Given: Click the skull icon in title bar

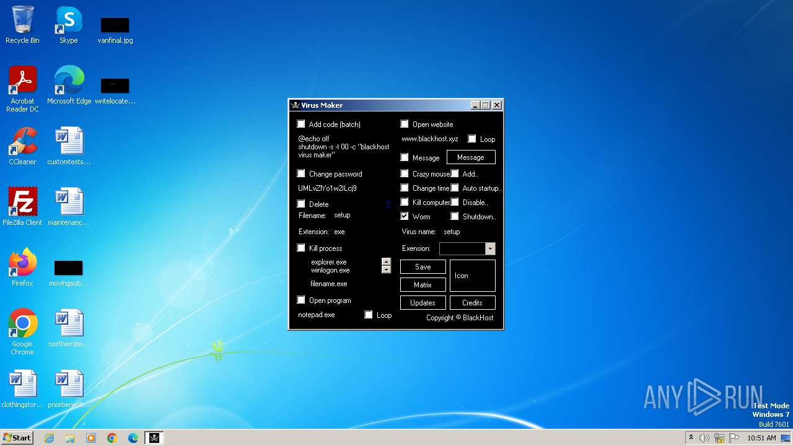Looking at the screenshot, I should (x=296, y=105).
